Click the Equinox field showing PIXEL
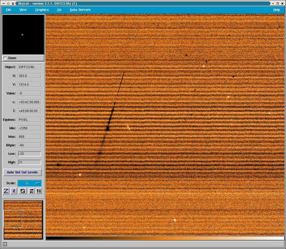 (29, 119)
